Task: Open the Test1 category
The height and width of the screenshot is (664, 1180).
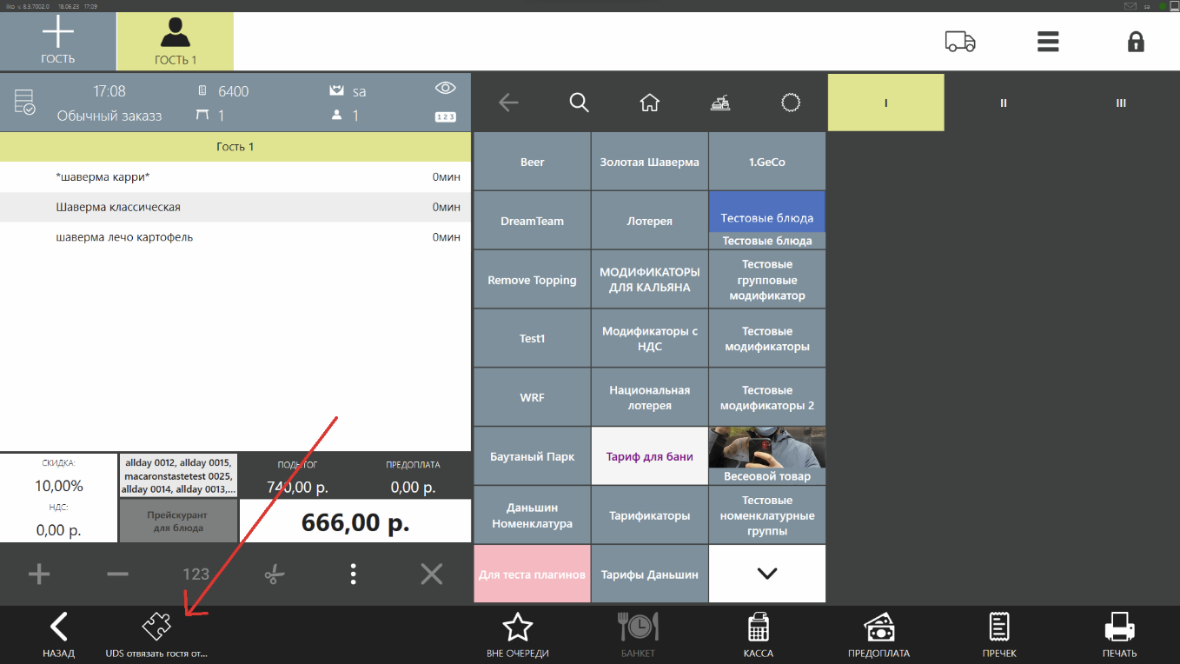Action: pos(532,338)
